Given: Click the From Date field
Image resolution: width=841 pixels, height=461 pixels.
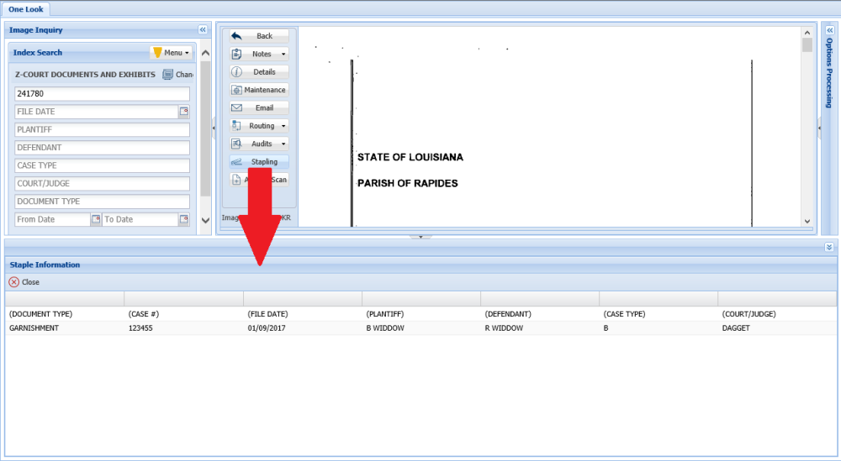Looking at the screenshot, I should pos(52,219).
